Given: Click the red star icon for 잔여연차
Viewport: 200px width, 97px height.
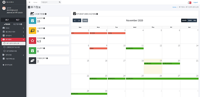Looking at the screenshot, I should (x=32, y=40).
